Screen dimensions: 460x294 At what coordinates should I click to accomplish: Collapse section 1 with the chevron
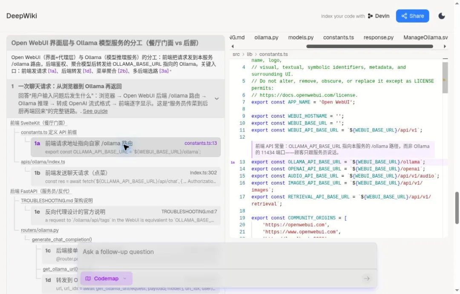pyautogui.click(x=216, y=99)
